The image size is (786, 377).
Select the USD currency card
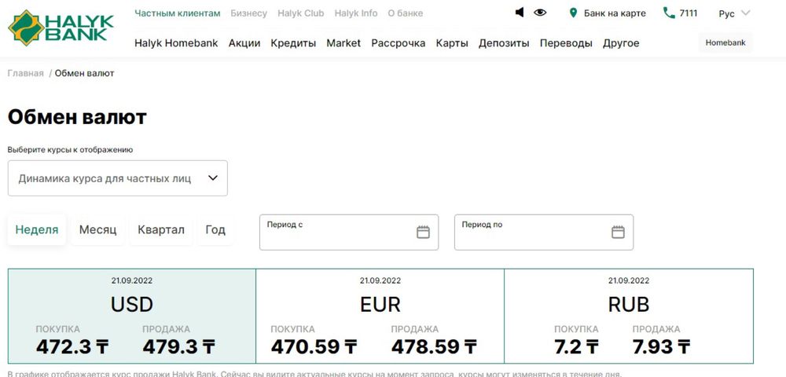(132, 316)
